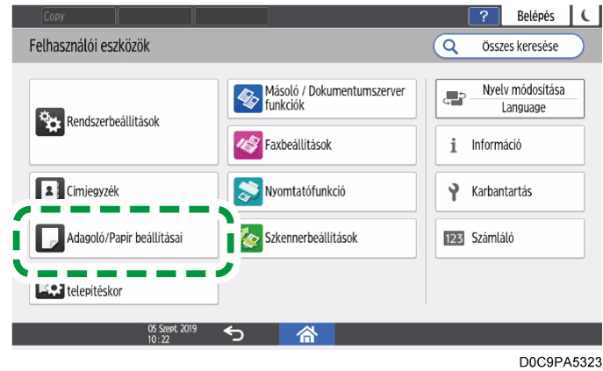Select the Karbantartás maintenance item

(510, 192)
